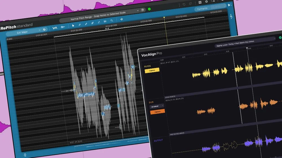Click the green checkmark in VocAlign Pro
The height and width of the screenshot is (158, 282).
click(280, 37)
